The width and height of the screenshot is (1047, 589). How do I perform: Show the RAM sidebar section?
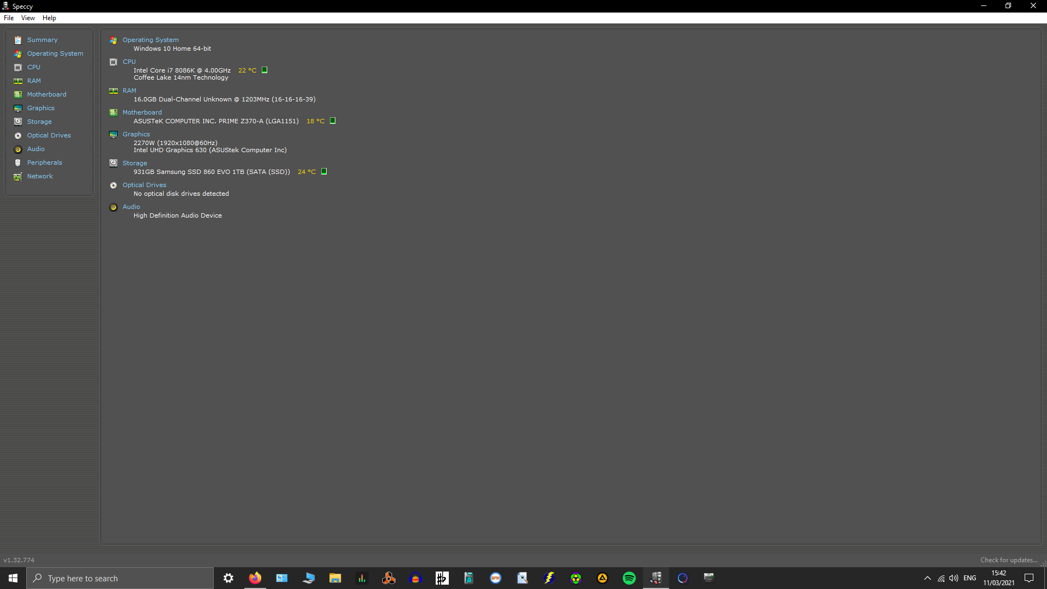(x=34, y=81)
